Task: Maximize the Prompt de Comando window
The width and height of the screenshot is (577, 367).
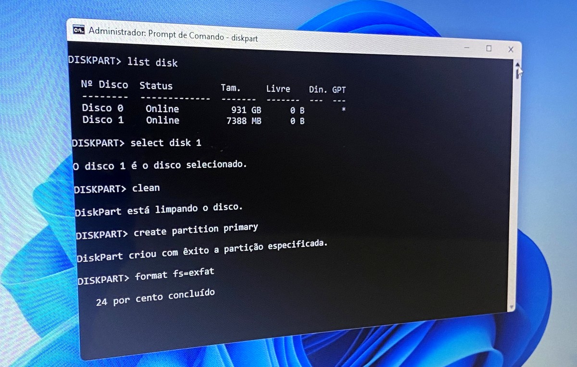Action: [489, 49]
